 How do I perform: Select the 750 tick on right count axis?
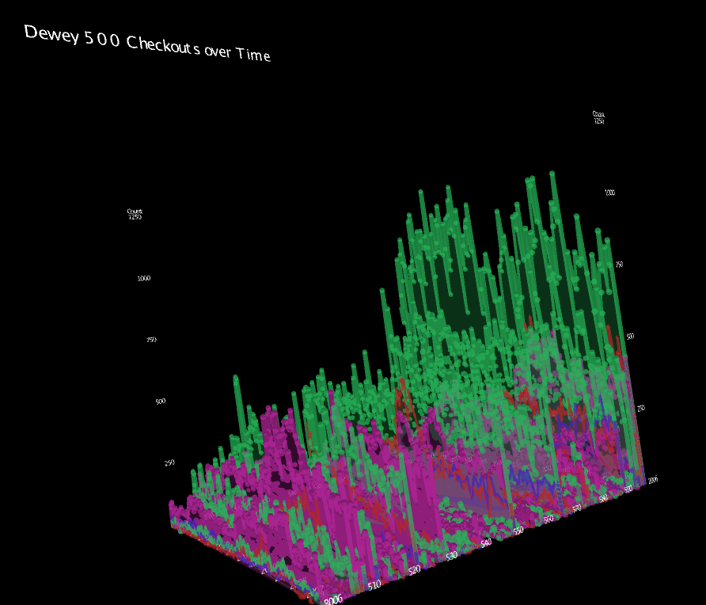pyautogui.click(x=620, y=264)
